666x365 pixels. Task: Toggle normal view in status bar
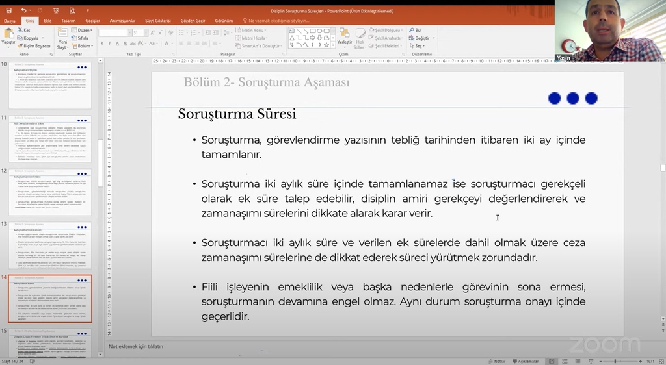point(552,361)
